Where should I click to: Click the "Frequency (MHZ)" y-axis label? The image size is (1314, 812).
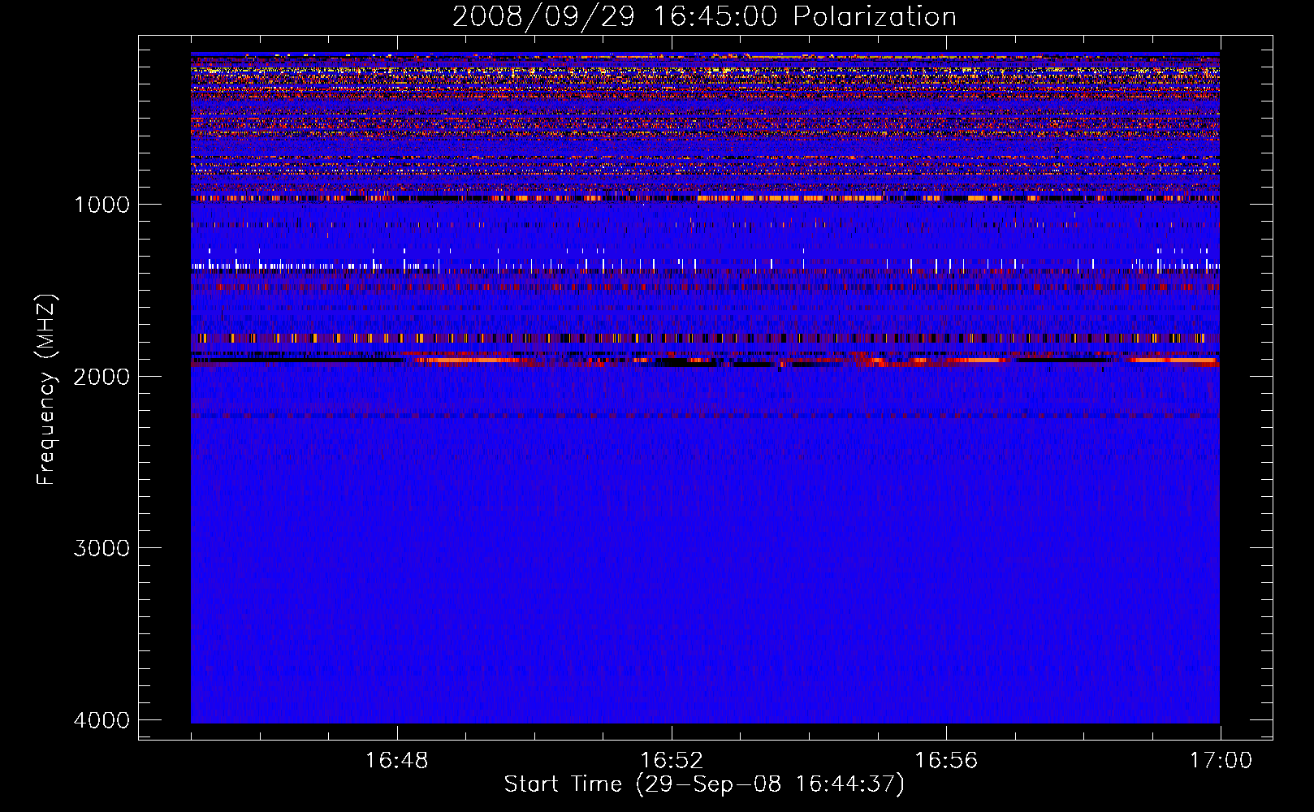[x=46, y=390]
